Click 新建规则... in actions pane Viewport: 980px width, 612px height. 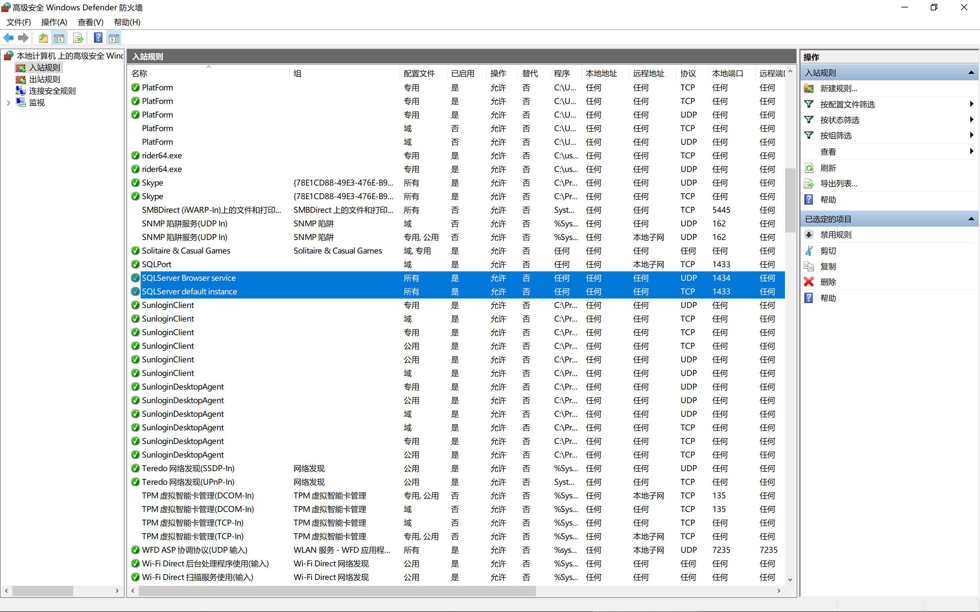838,88
